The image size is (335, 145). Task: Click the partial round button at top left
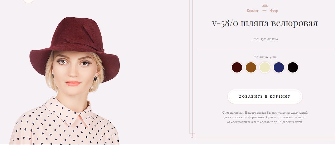28,1
